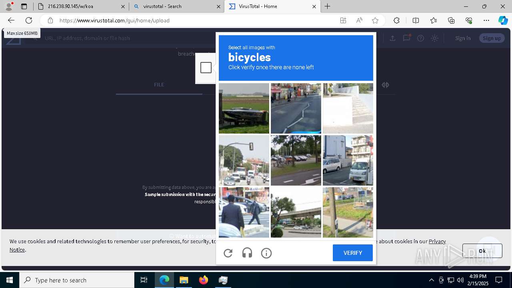The height and width of the screenshot is (288, 512).
Task: Select the captcha tile with white van
Action: 348,160
